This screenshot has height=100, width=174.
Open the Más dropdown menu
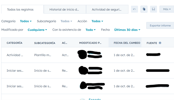click(167, 9)
